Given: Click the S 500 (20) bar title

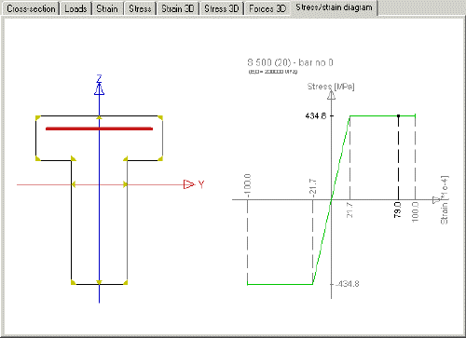Looking at the screenshot, I should click(290, 62).
